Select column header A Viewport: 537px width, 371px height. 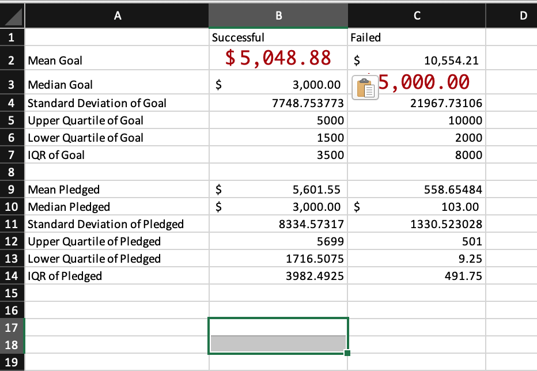click(117, 16)
